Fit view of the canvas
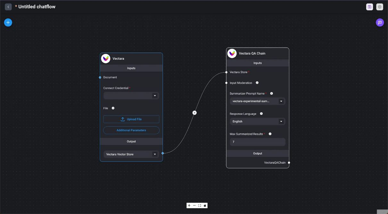 (200, 205)
